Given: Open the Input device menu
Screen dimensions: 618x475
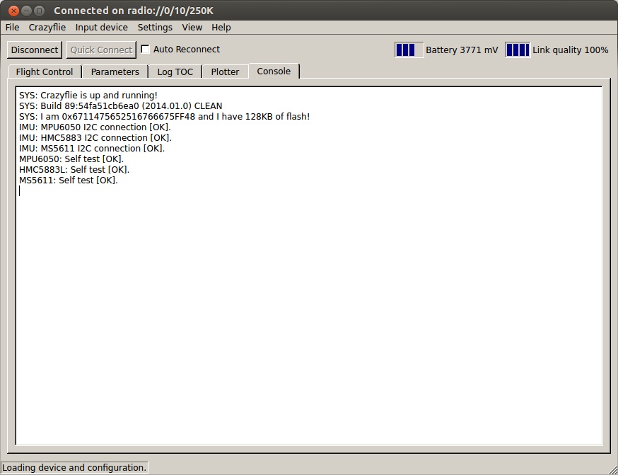Looking at the screenshot, I should pos(102,27).
